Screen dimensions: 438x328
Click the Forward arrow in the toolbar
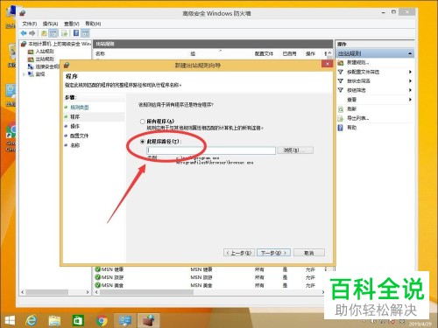(x=32, y=33)
